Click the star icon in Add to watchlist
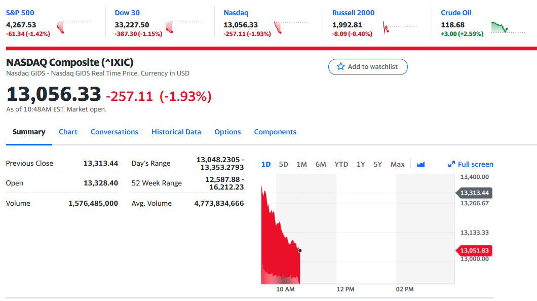Screen dimensions: 537x301 340,66
